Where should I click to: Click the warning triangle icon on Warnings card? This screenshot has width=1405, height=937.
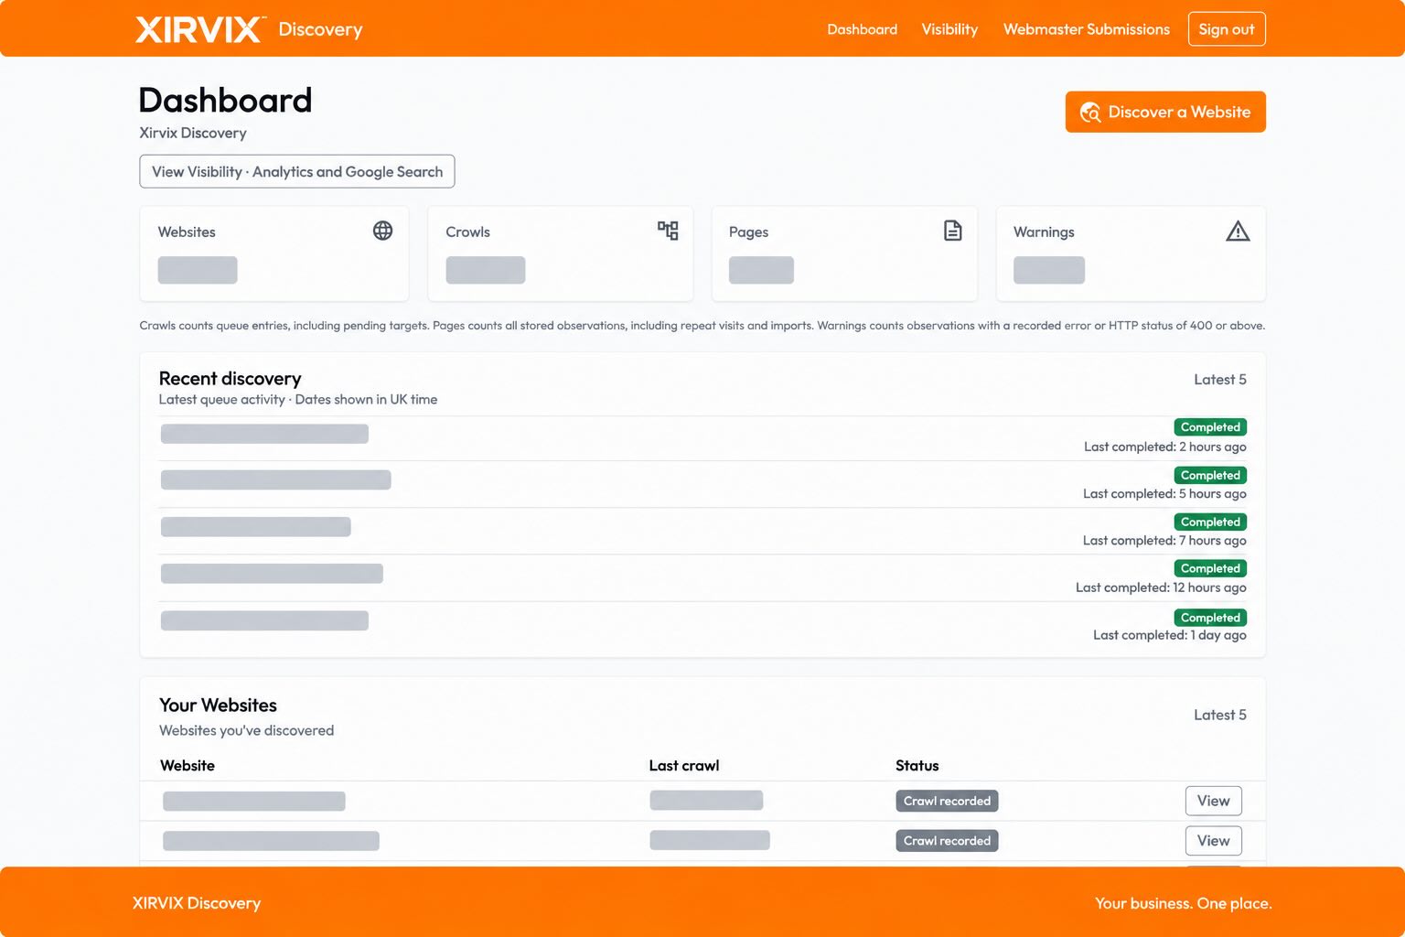tap(1238, 231)
